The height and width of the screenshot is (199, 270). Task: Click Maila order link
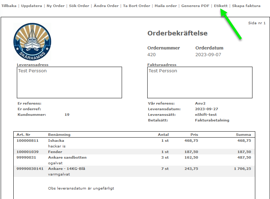166,6
